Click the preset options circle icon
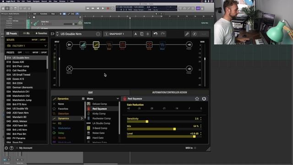The width and height of the screenshot is (293, 165). (x=98, y=34)
